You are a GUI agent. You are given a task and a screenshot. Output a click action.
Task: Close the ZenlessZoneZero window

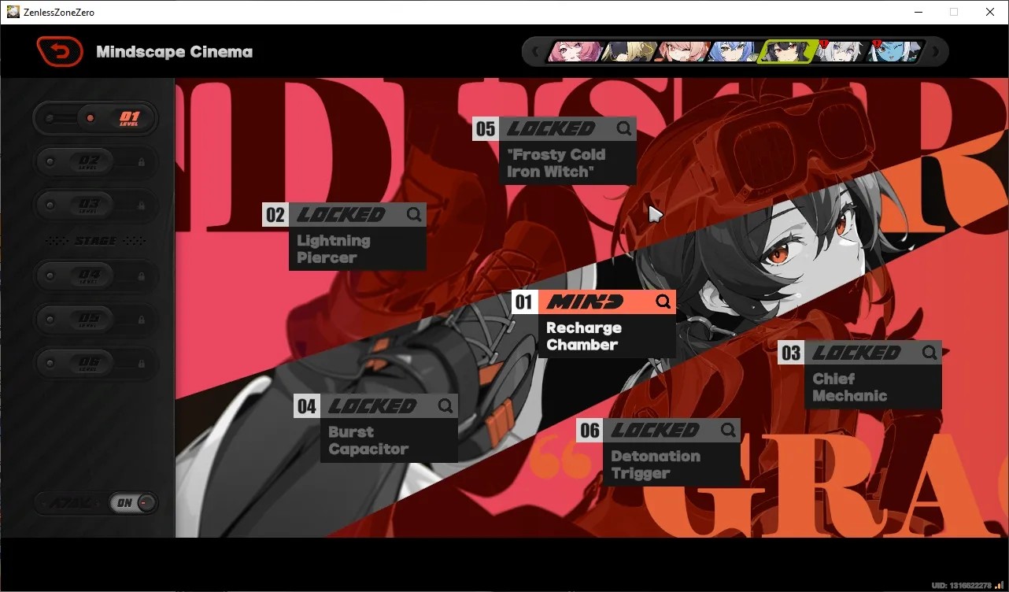[x=990, y=12]
